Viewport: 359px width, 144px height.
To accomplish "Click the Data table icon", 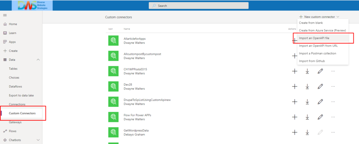I will coord(5,60).
